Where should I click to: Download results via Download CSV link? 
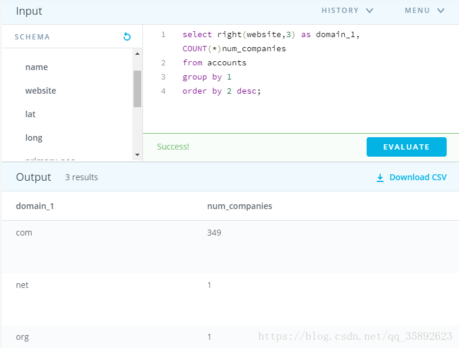pos(418,177)
